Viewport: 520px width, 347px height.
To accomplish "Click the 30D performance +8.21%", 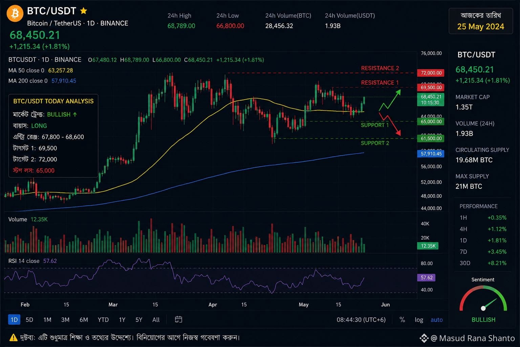I will [x=497, y=263].
